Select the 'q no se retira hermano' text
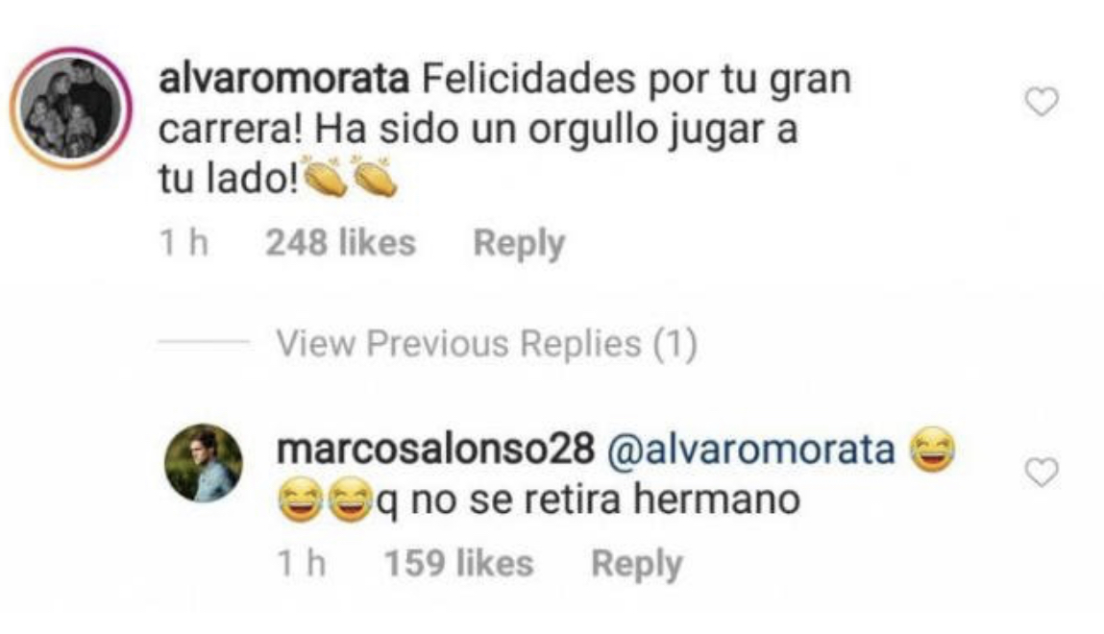 pyautogui.click(x=589, y=500)
